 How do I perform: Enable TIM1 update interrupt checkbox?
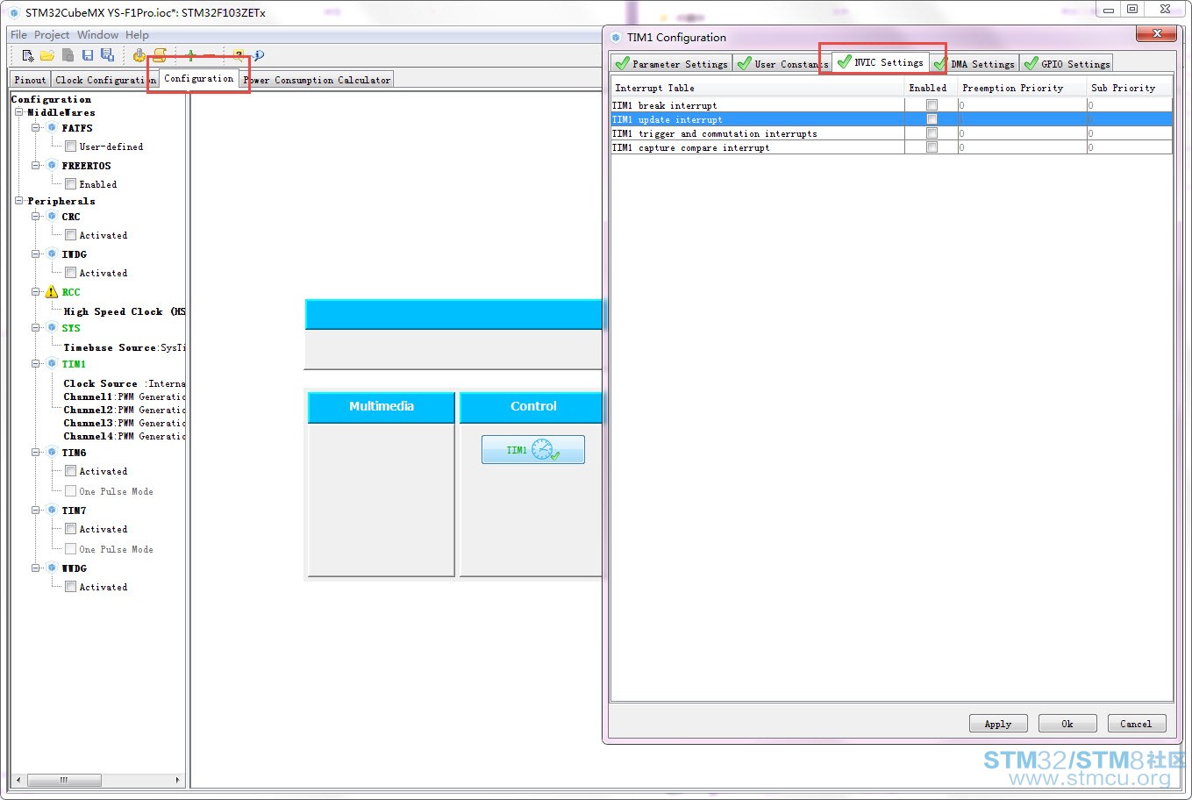coord(931,119)
